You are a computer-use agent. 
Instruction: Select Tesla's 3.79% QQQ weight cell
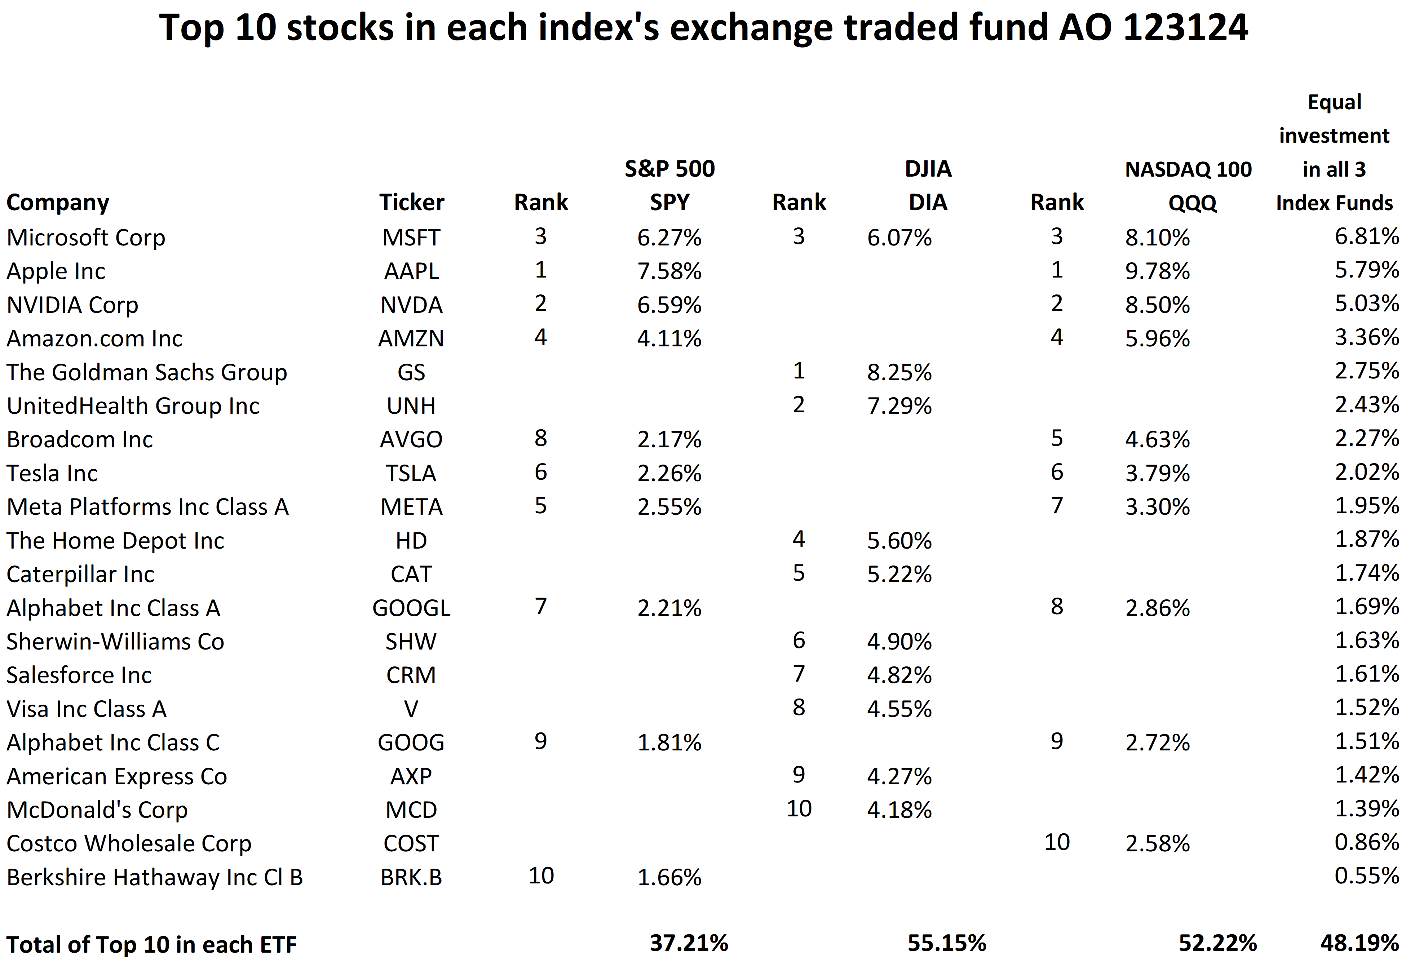point(1157,473)
